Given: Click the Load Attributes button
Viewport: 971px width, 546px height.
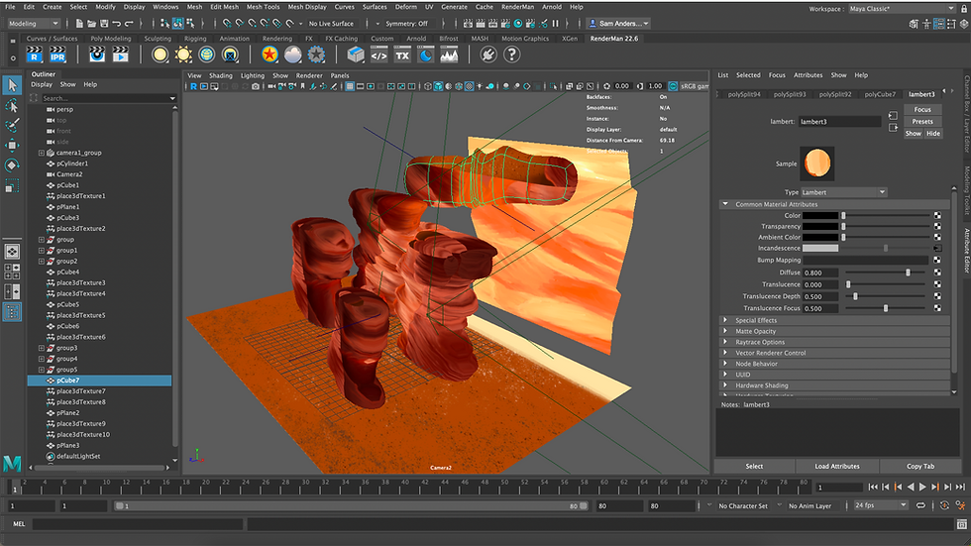Looking at the screenshot, I should [836, 466].
